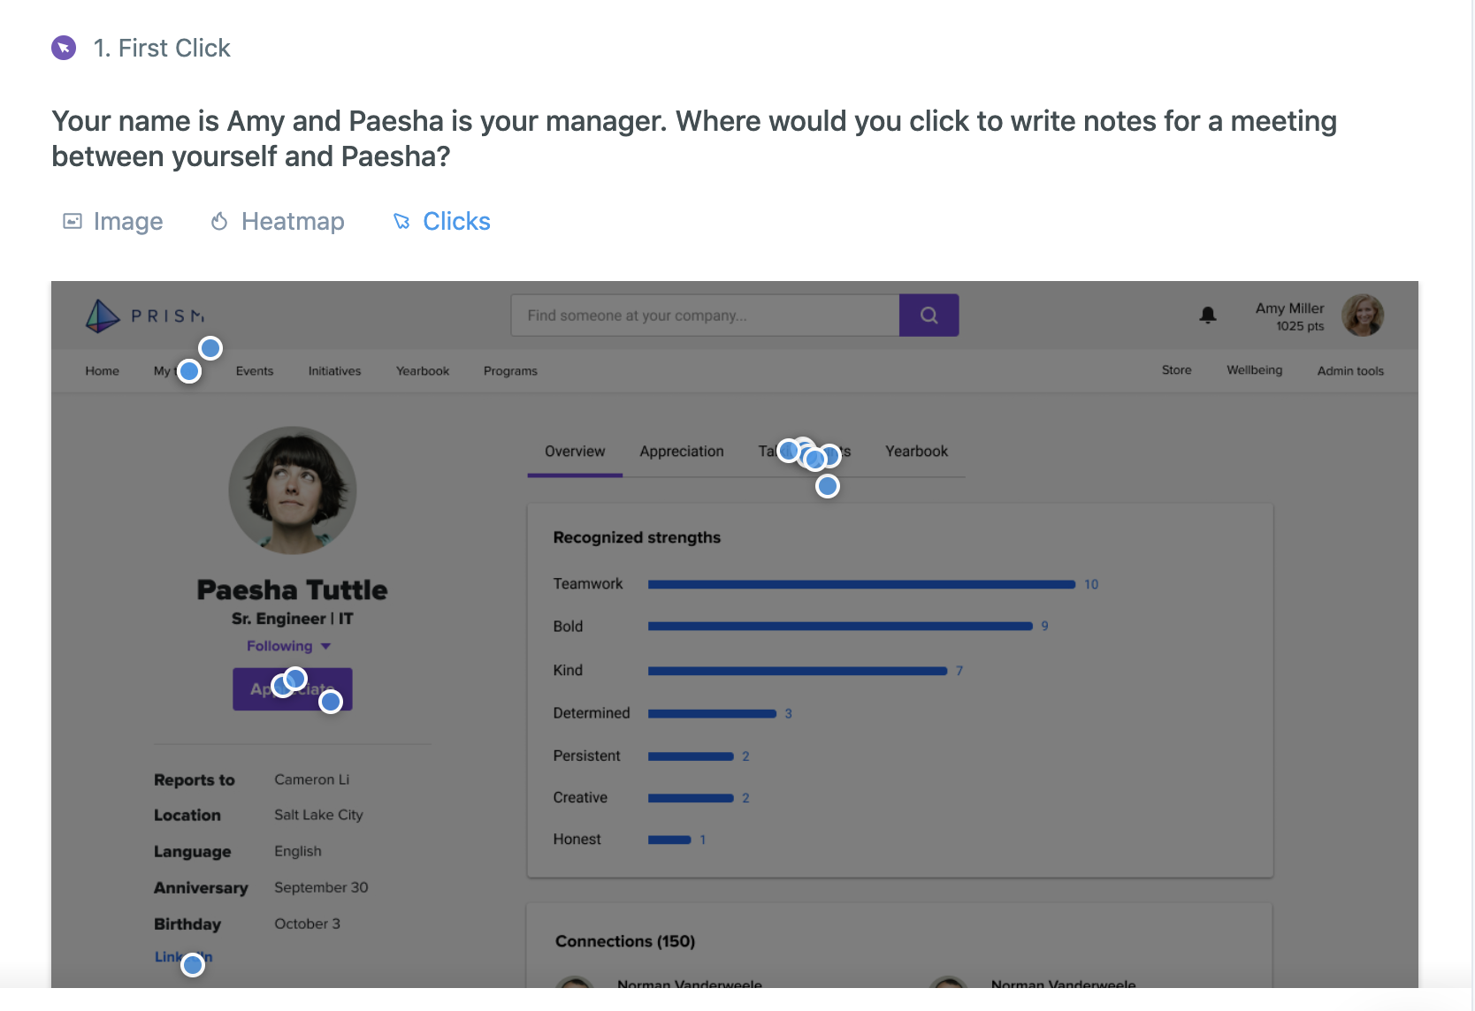Click the English language value

click(298, 851)
